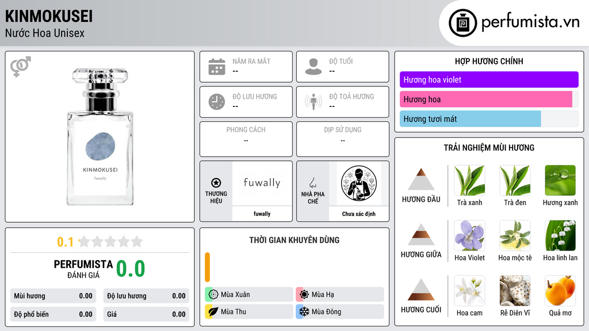
Task: Click the Mùa Đông season label
Action: pos(326,311)
